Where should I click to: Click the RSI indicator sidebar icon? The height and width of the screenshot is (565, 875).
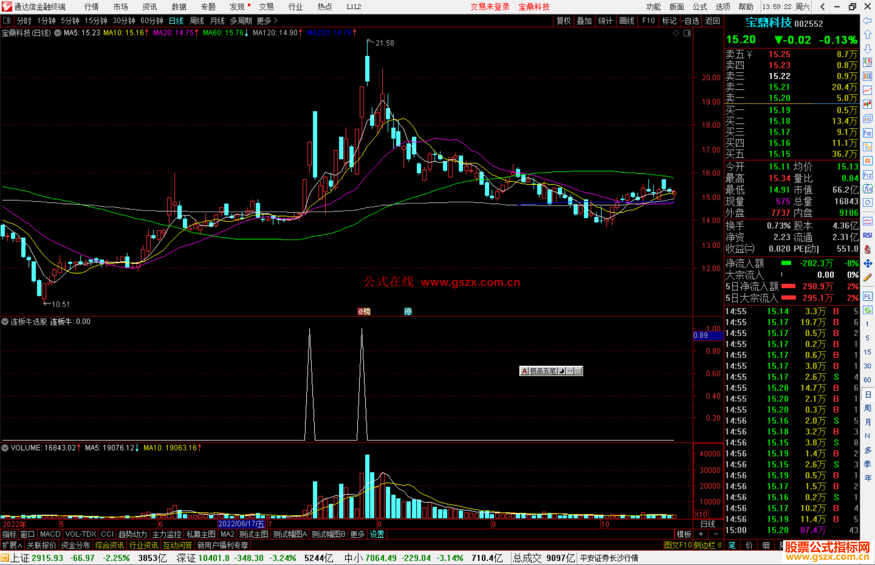click(867, 235)
